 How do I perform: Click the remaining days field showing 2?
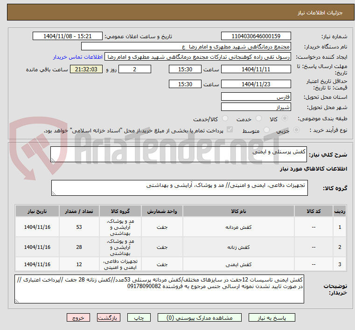tap(135, 69)
